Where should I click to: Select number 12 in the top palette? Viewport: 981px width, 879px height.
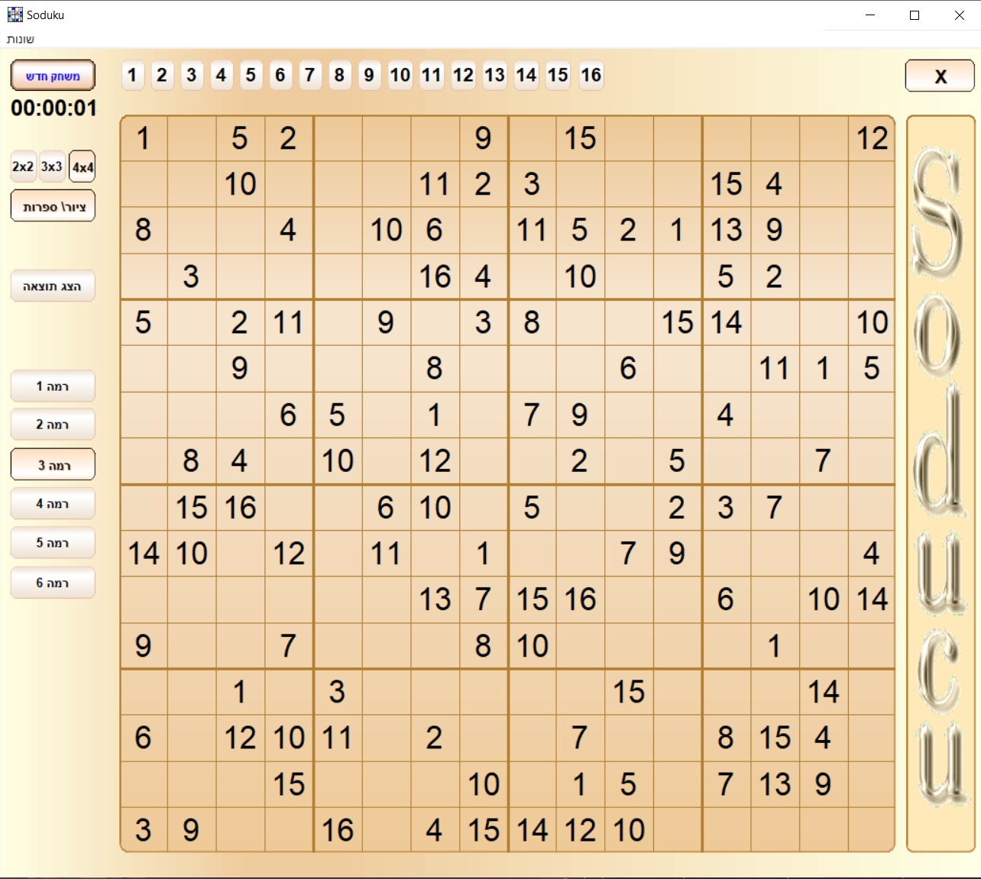click(464, 75)
